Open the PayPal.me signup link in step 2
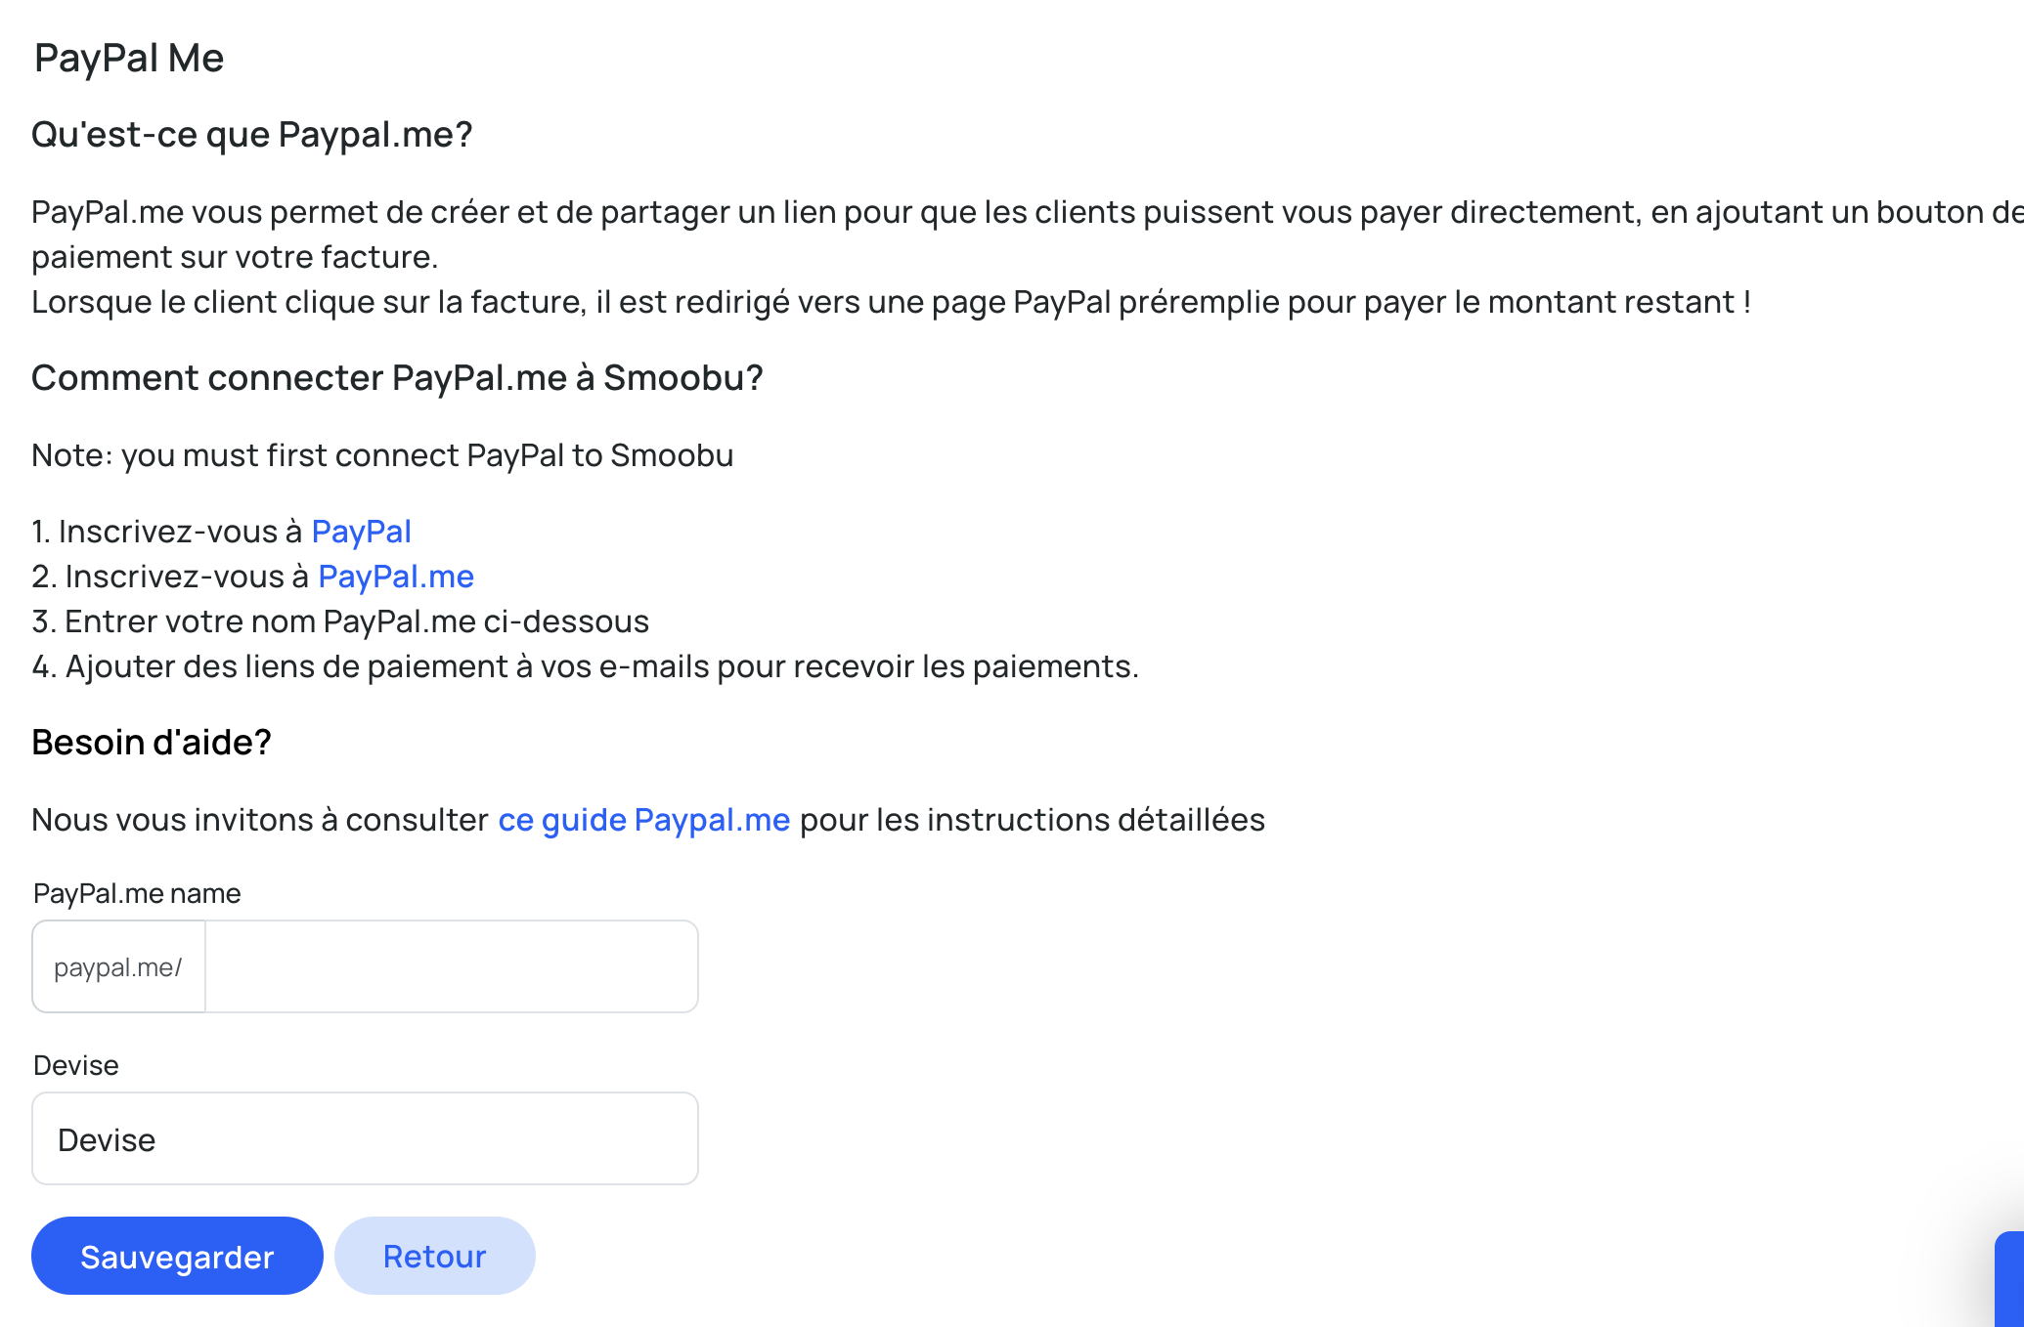2024x1327 pixels. point(396,577)
